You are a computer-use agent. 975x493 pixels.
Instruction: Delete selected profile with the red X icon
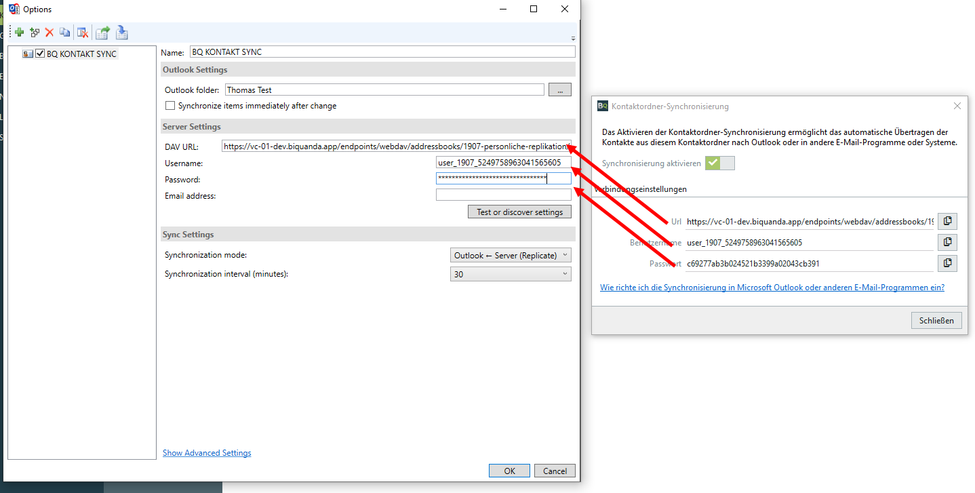(x=49, y=33)
